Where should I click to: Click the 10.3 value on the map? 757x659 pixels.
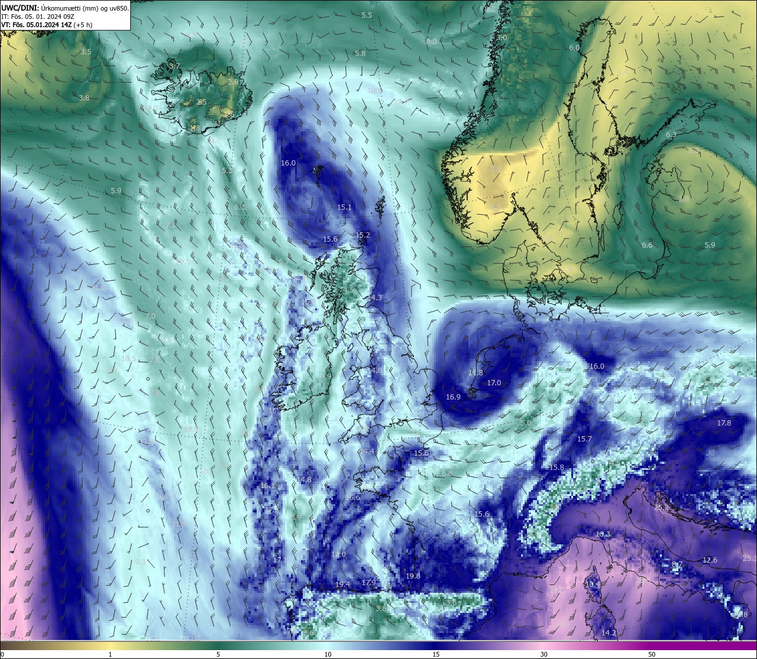tap(603, 534)
